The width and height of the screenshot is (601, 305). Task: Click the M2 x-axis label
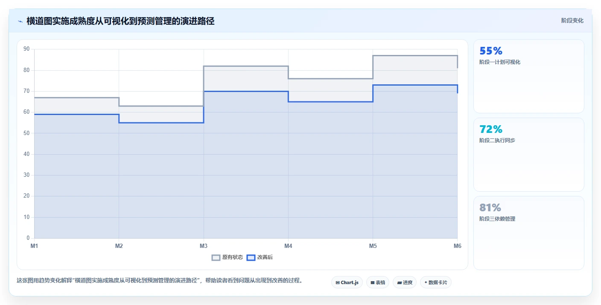(x=119, y=246)
